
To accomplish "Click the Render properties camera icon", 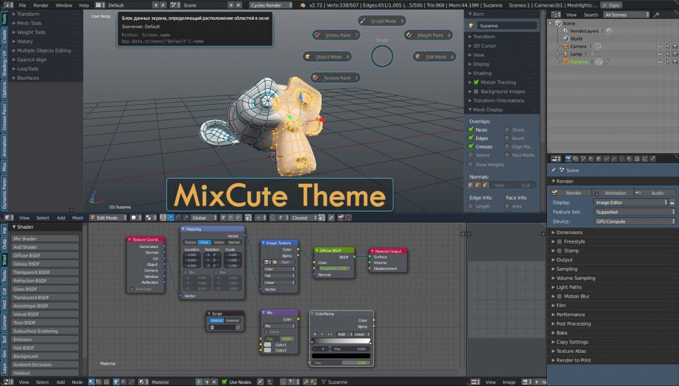I will 568,159.
